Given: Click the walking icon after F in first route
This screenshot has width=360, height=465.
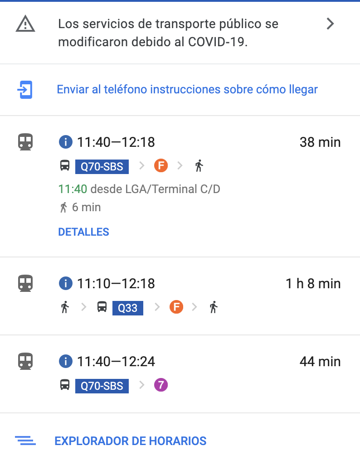Looking at the screenshot, I should tap(199, 165).
